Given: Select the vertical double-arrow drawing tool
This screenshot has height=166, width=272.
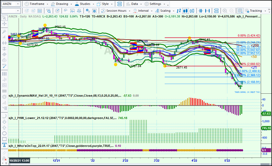Looking at the screenshot, I should click(x=4, y=49).
